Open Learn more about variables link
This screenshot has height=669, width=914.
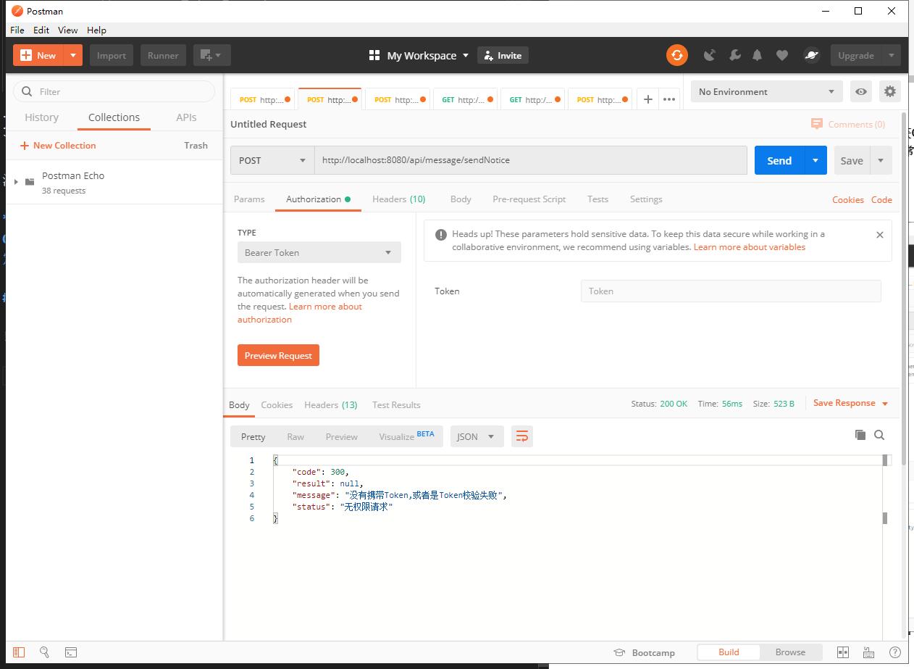click(750, 247)
